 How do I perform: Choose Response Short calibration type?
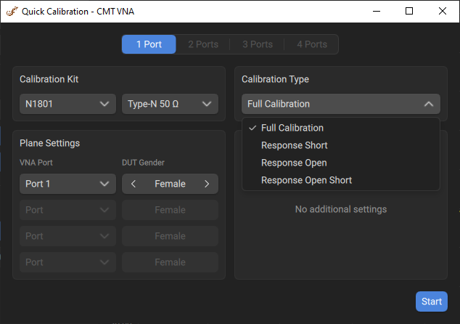[340, 145]
